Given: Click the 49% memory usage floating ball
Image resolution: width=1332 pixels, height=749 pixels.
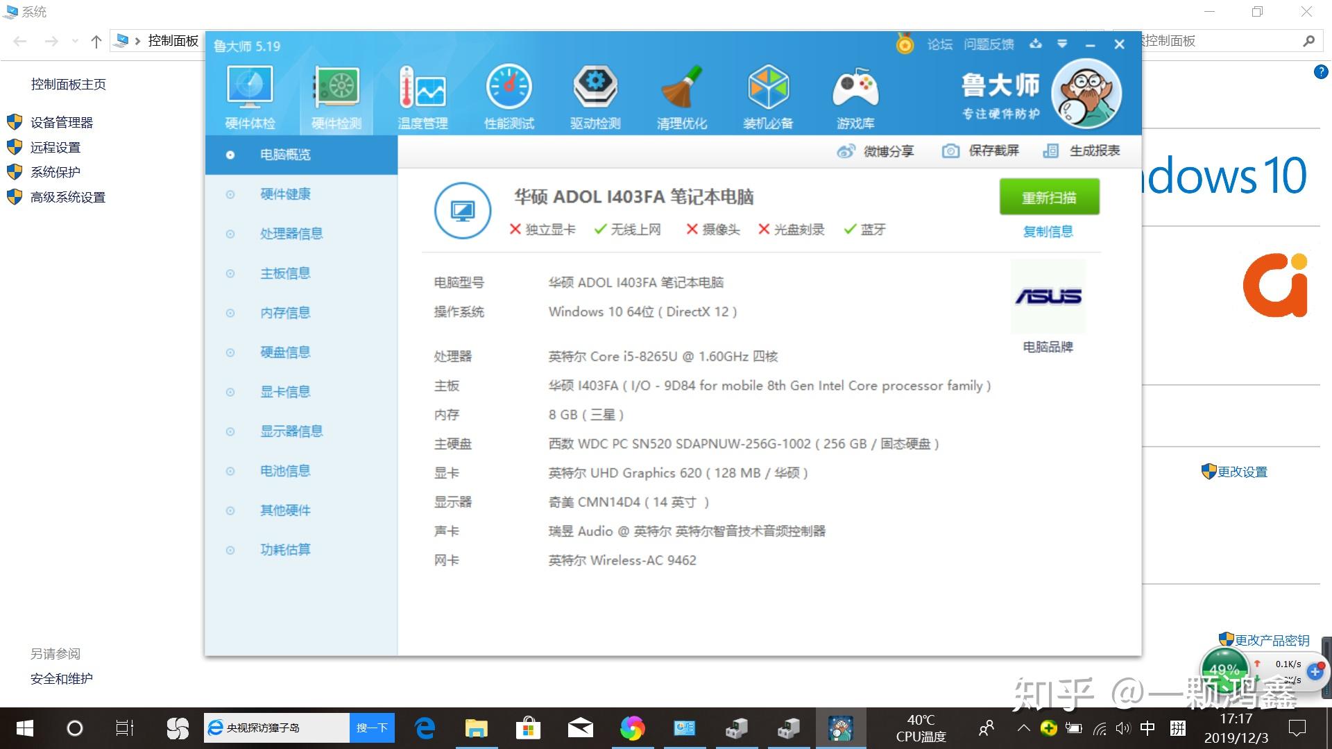Looking at the screenshot, I should pos(1224,670).
